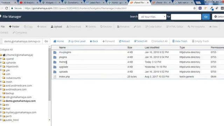This screenshot has height=126, width=224.
Task: Click Empty Trash
Action: 200,41
